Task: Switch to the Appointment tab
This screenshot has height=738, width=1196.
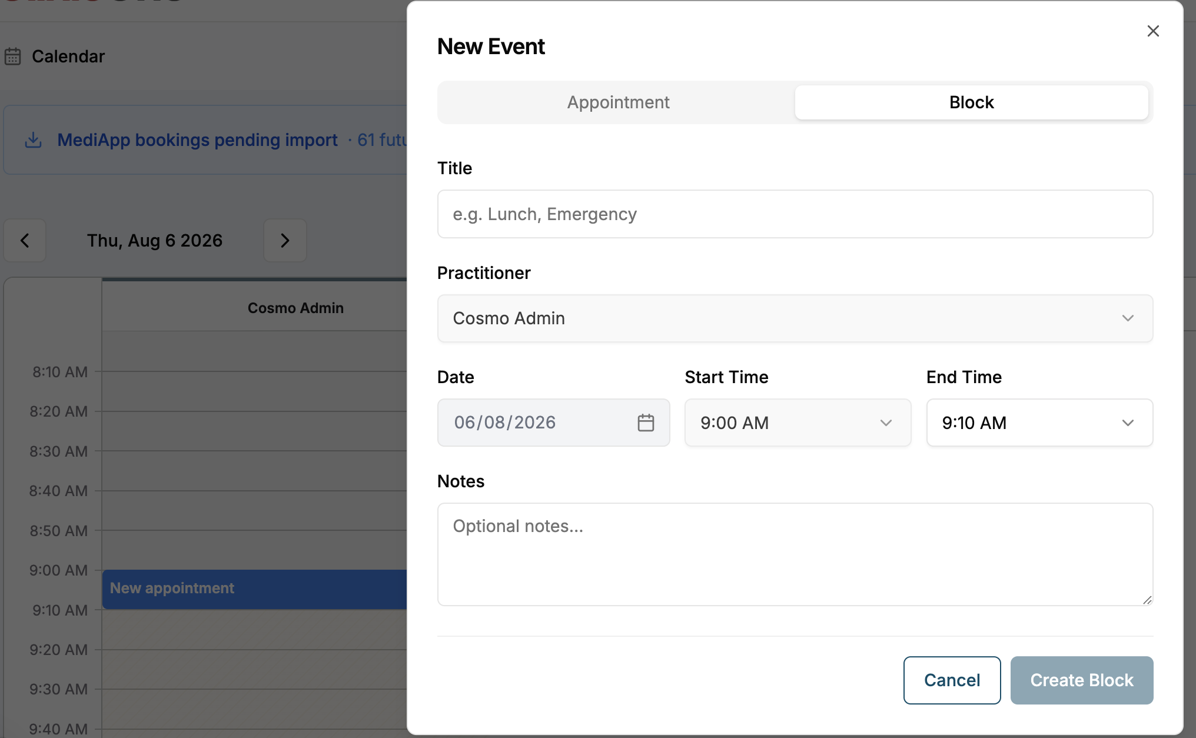Action: [618, 102]
